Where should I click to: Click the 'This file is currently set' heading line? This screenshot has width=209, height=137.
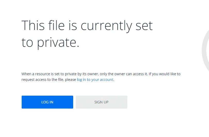click(87, 26)
